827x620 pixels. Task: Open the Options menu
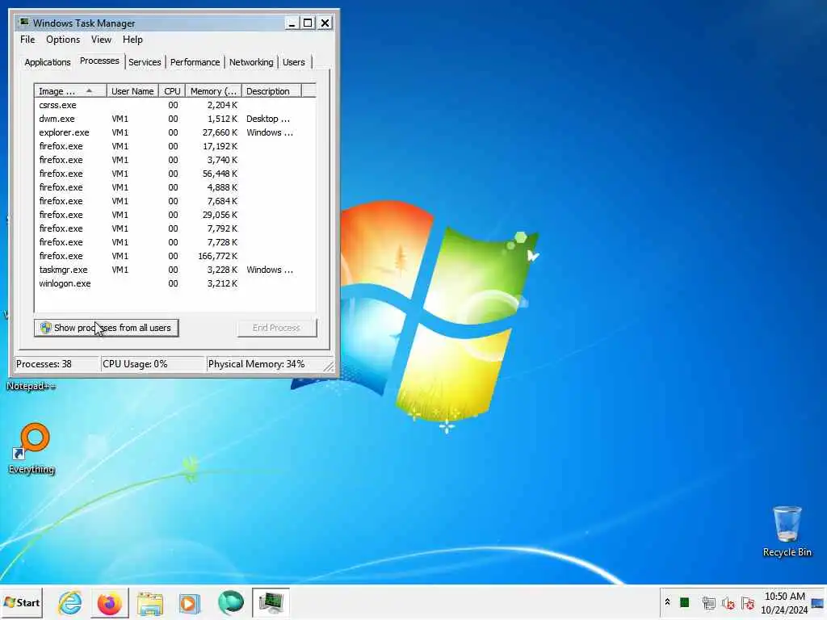point(63,40)
